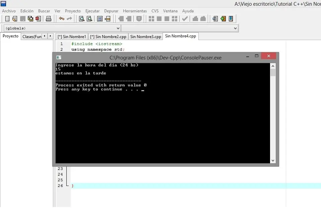Click the Redo toolbar arrow
Screen dimensions: 321x208
point(69,19)
